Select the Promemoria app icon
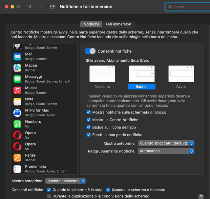Image resolution: width=210 pixels, height=199 pixels. 17,169
